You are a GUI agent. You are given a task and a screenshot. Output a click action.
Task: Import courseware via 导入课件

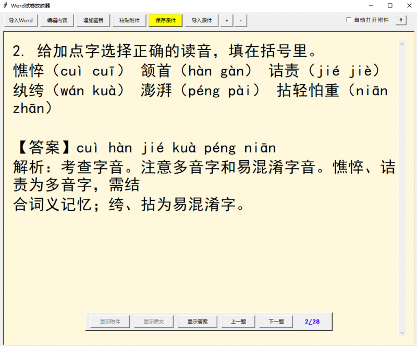pyautogui.click(x=201, y=20)
